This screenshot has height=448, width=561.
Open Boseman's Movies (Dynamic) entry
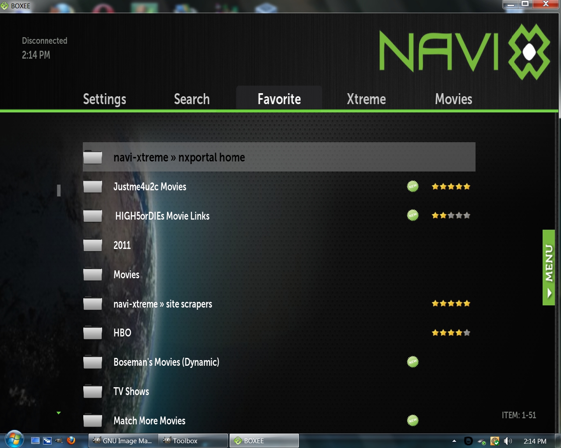click(x=279, y=362)
